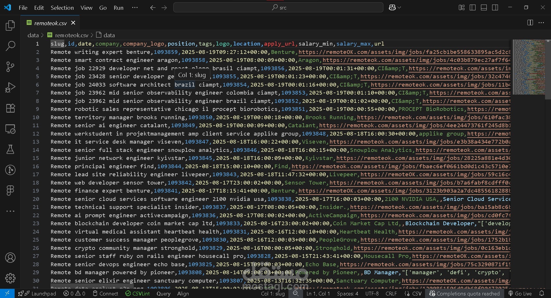This screenshot has width=551, height=298.
Task: Click Align in the status bar
Action: (x=183, y=293)
